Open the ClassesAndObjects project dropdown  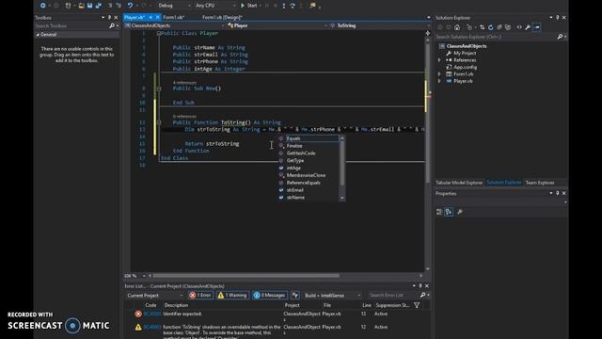coord(175,25)
